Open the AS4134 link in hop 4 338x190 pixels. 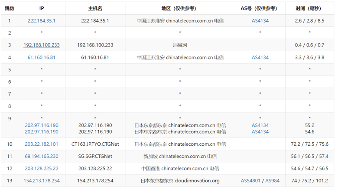[x=260, y=57]
